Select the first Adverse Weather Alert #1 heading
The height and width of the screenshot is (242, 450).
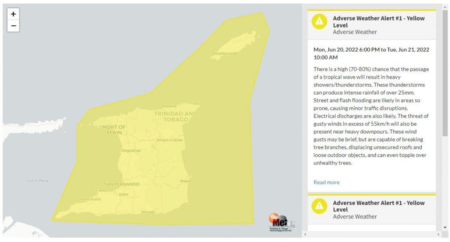[x=378, y=21]
